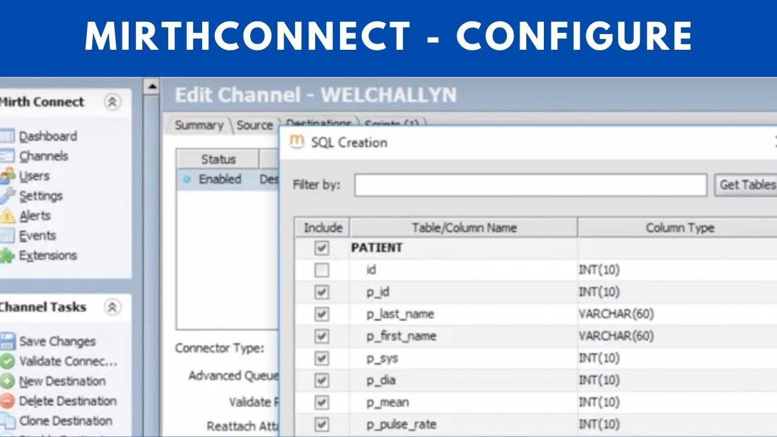Select the p_sys column name
Screen dimensions: 777x437
pos(382,358)
